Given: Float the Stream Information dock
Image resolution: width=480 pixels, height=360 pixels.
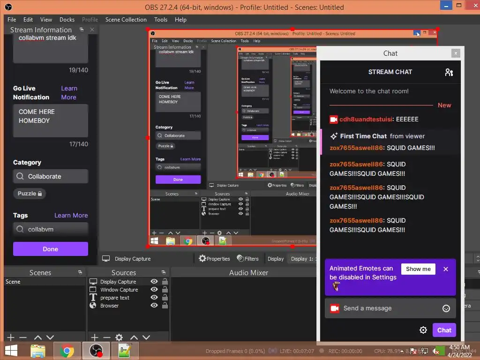Looking at the screenshot, I should tap(82, 30).
